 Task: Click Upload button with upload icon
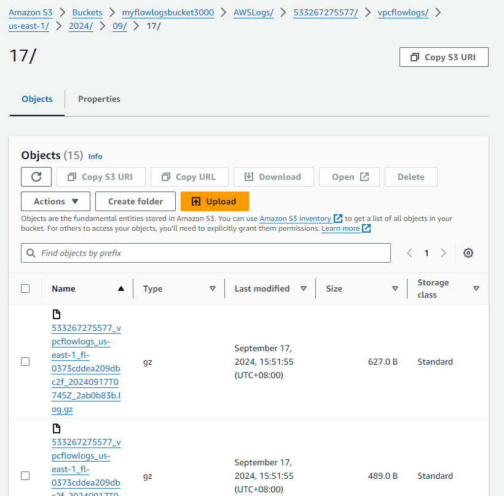(215, 201)
